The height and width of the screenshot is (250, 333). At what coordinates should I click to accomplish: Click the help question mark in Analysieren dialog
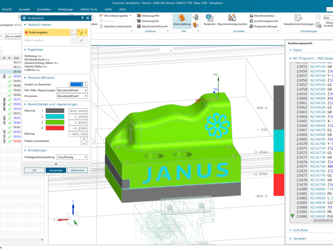[82, 18]
